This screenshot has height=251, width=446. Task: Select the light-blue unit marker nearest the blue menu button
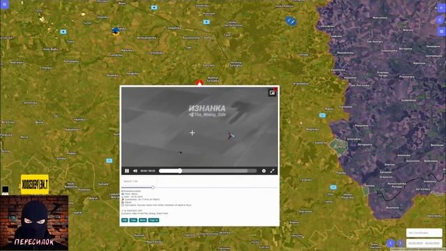tap(63, 31)
